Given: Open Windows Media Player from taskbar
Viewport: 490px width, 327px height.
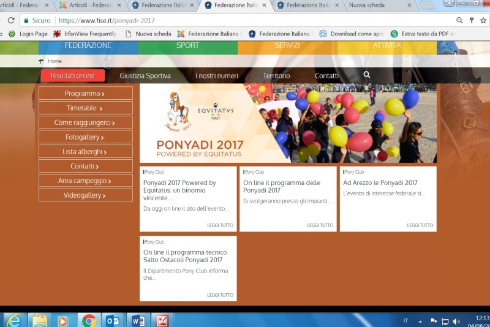Looking at the screenshot, I should click(62, 321).
